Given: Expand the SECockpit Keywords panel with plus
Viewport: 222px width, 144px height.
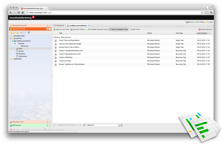Looking at the screenshot, I should 50,26.
